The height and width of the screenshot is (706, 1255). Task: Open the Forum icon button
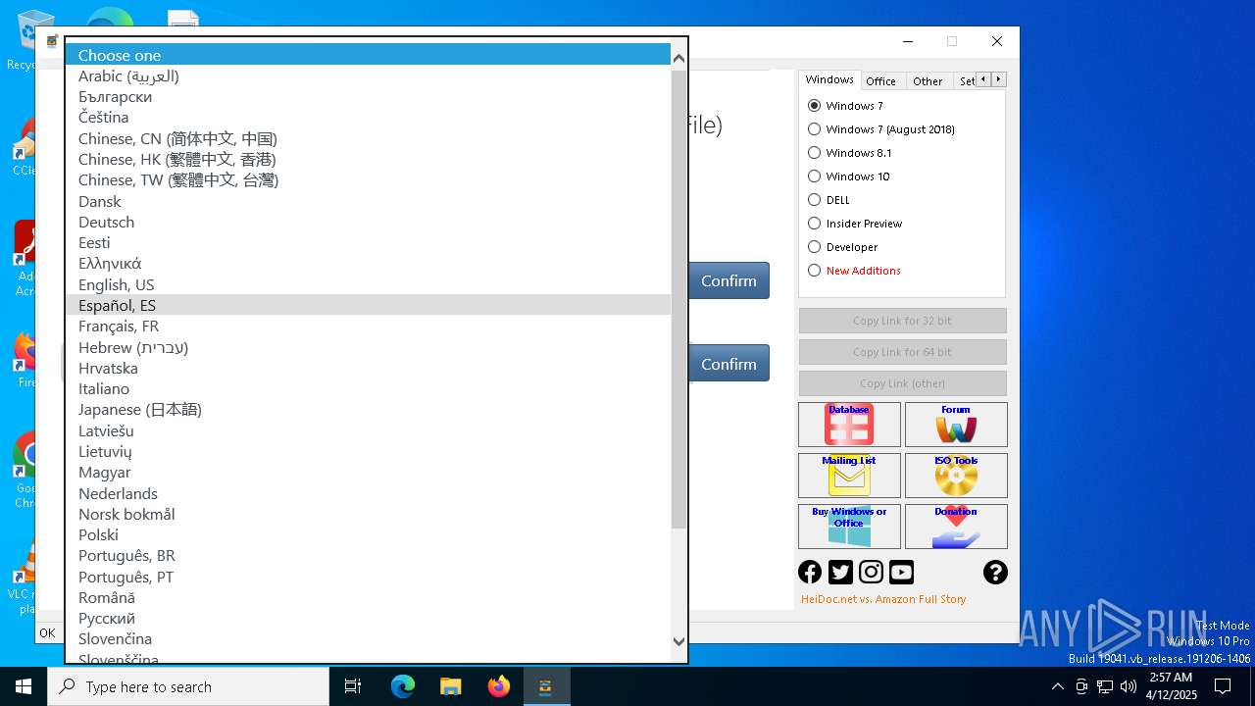[956, 425]
